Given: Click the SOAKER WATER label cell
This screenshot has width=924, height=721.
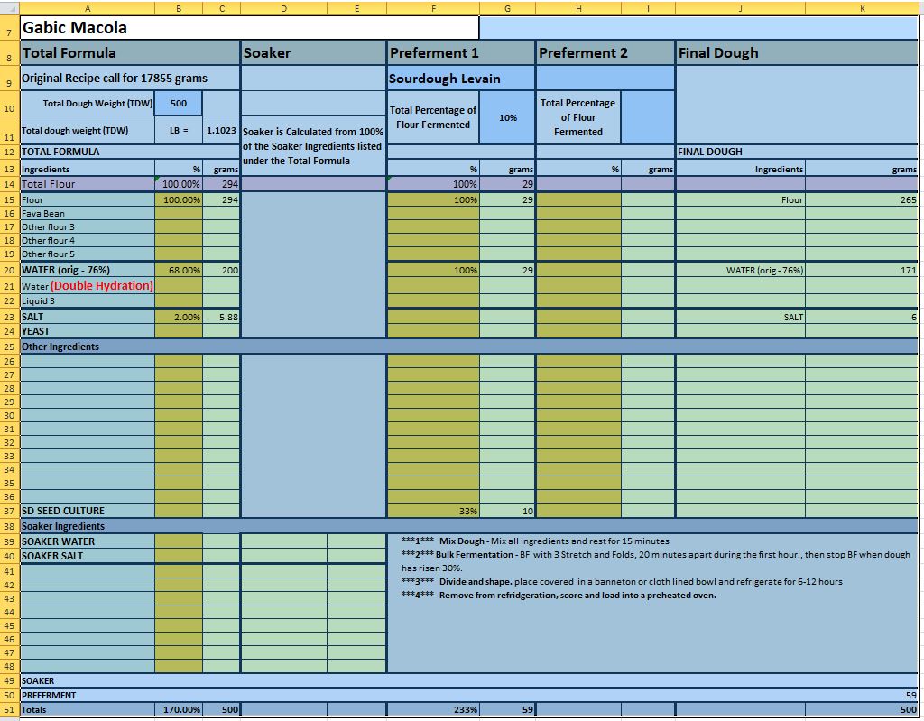Looking at the screenshot, I should click(87, 541).
